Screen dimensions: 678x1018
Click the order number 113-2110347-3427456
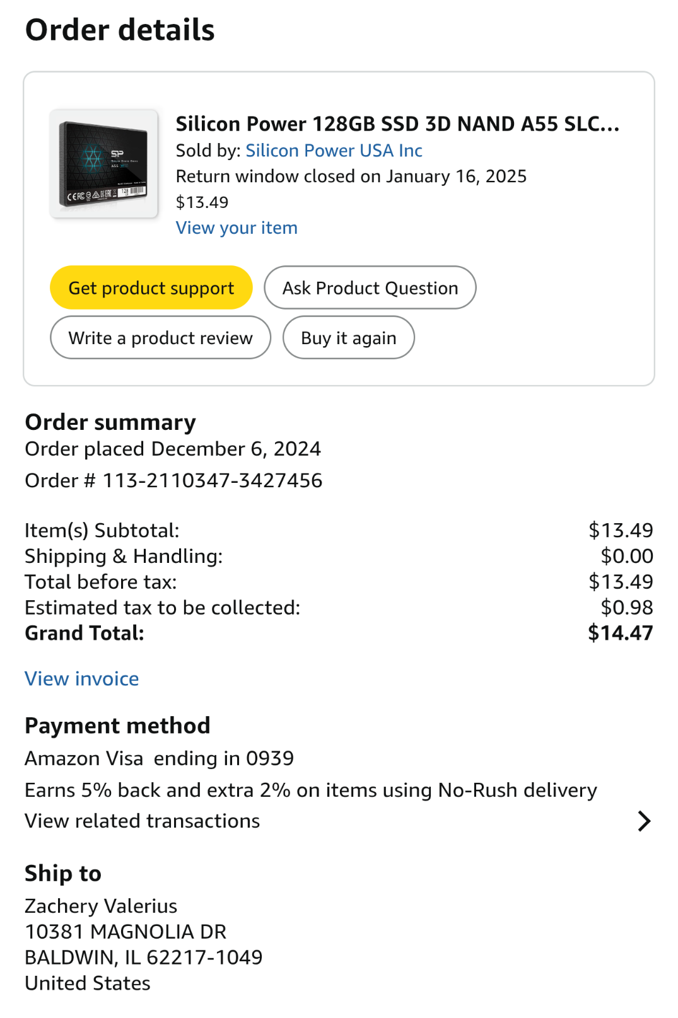212,480
